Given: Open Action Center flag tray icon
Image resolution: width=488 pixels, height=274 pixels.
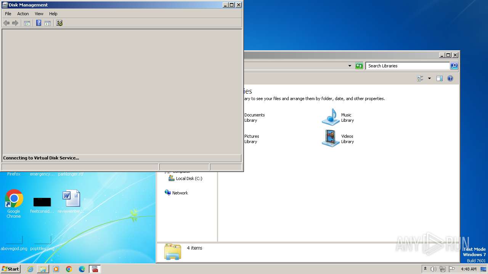Looking at the screenshot, I should click(452, 269).
